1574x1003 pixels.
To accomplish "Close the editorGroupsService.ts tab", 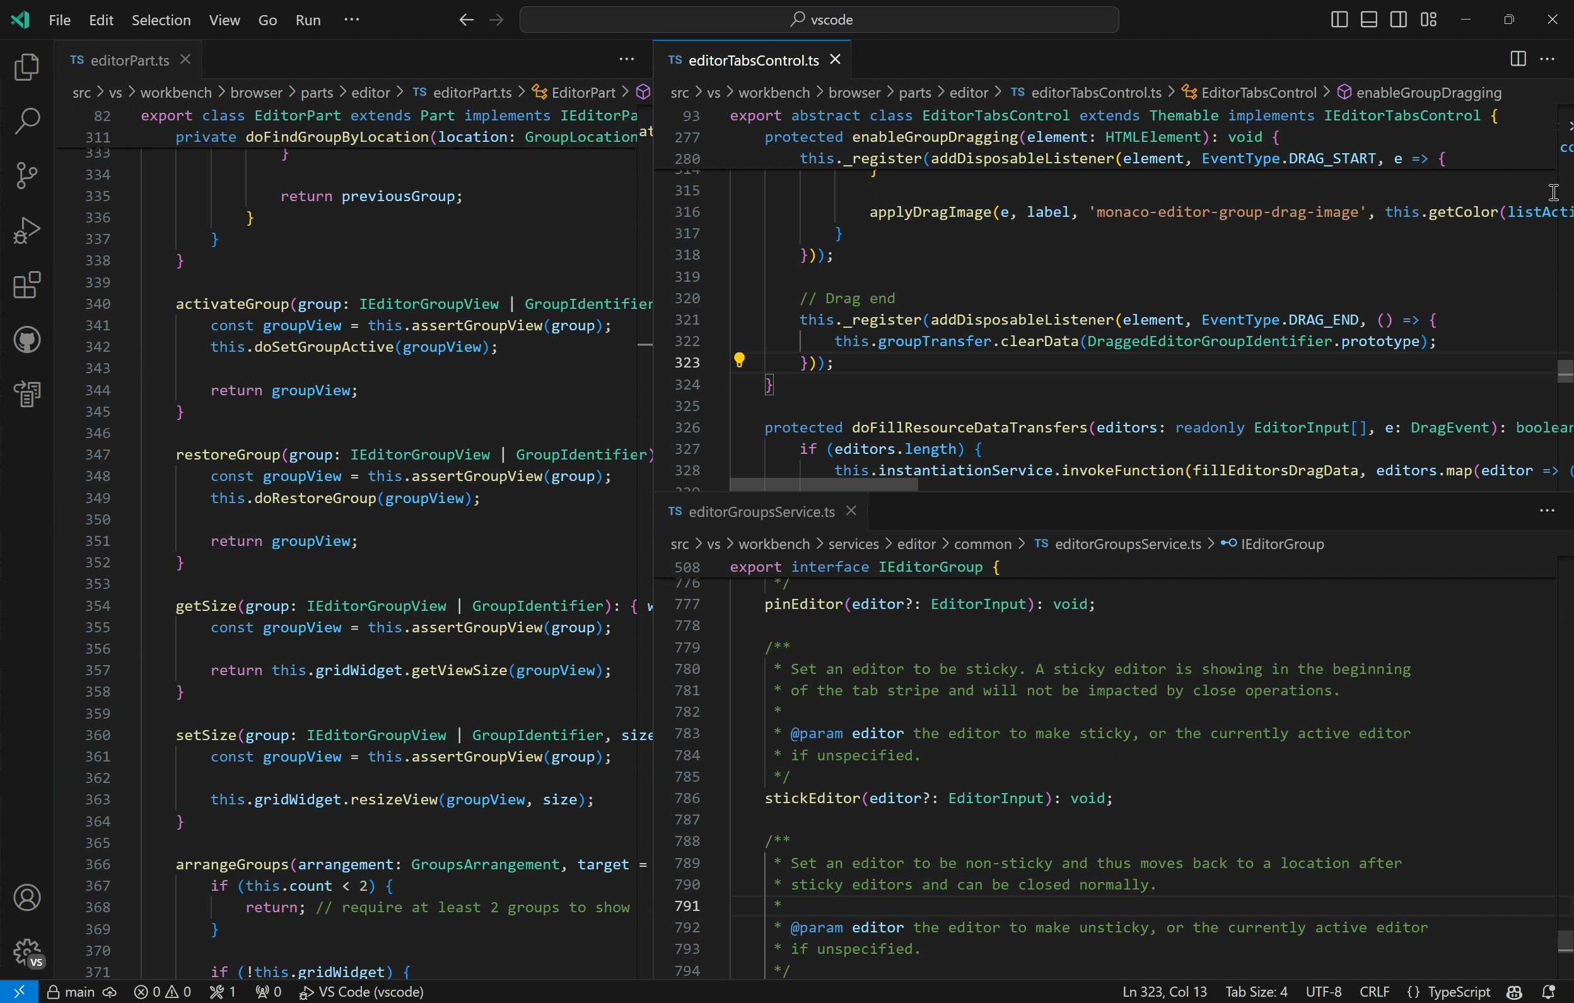I will (x=850, y=510).
